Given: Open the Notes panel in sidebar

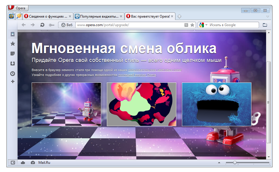Looking at the screenshot, I should click(13, 53).
